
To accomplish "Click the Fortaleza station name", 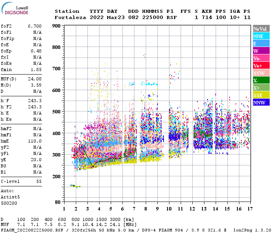I will (70, 17).
